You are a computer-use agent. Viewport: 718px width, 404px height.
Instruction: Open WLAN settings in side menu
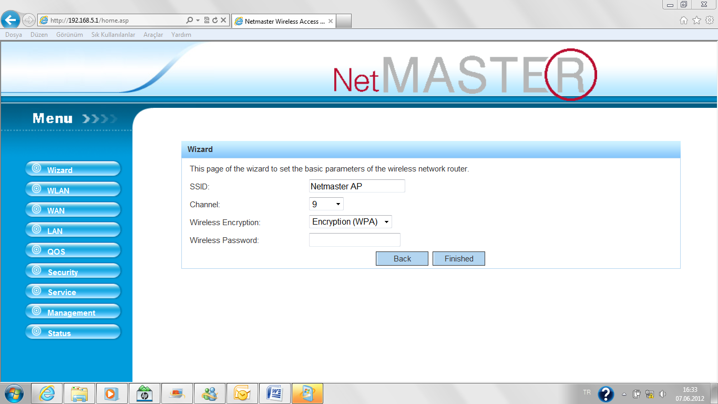73,190
